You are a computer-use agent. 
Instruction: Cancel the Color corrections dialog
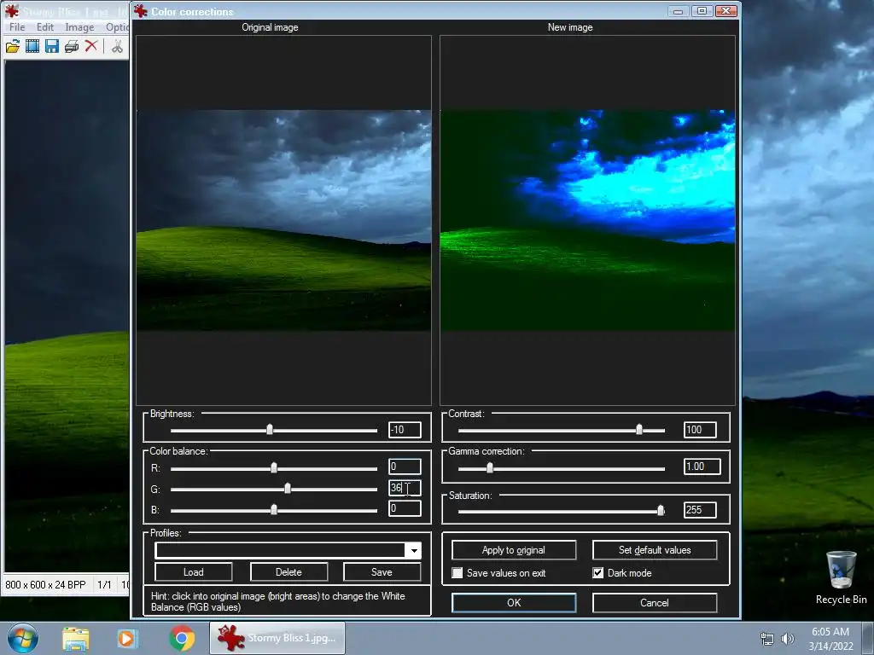[x=655, y=603]
